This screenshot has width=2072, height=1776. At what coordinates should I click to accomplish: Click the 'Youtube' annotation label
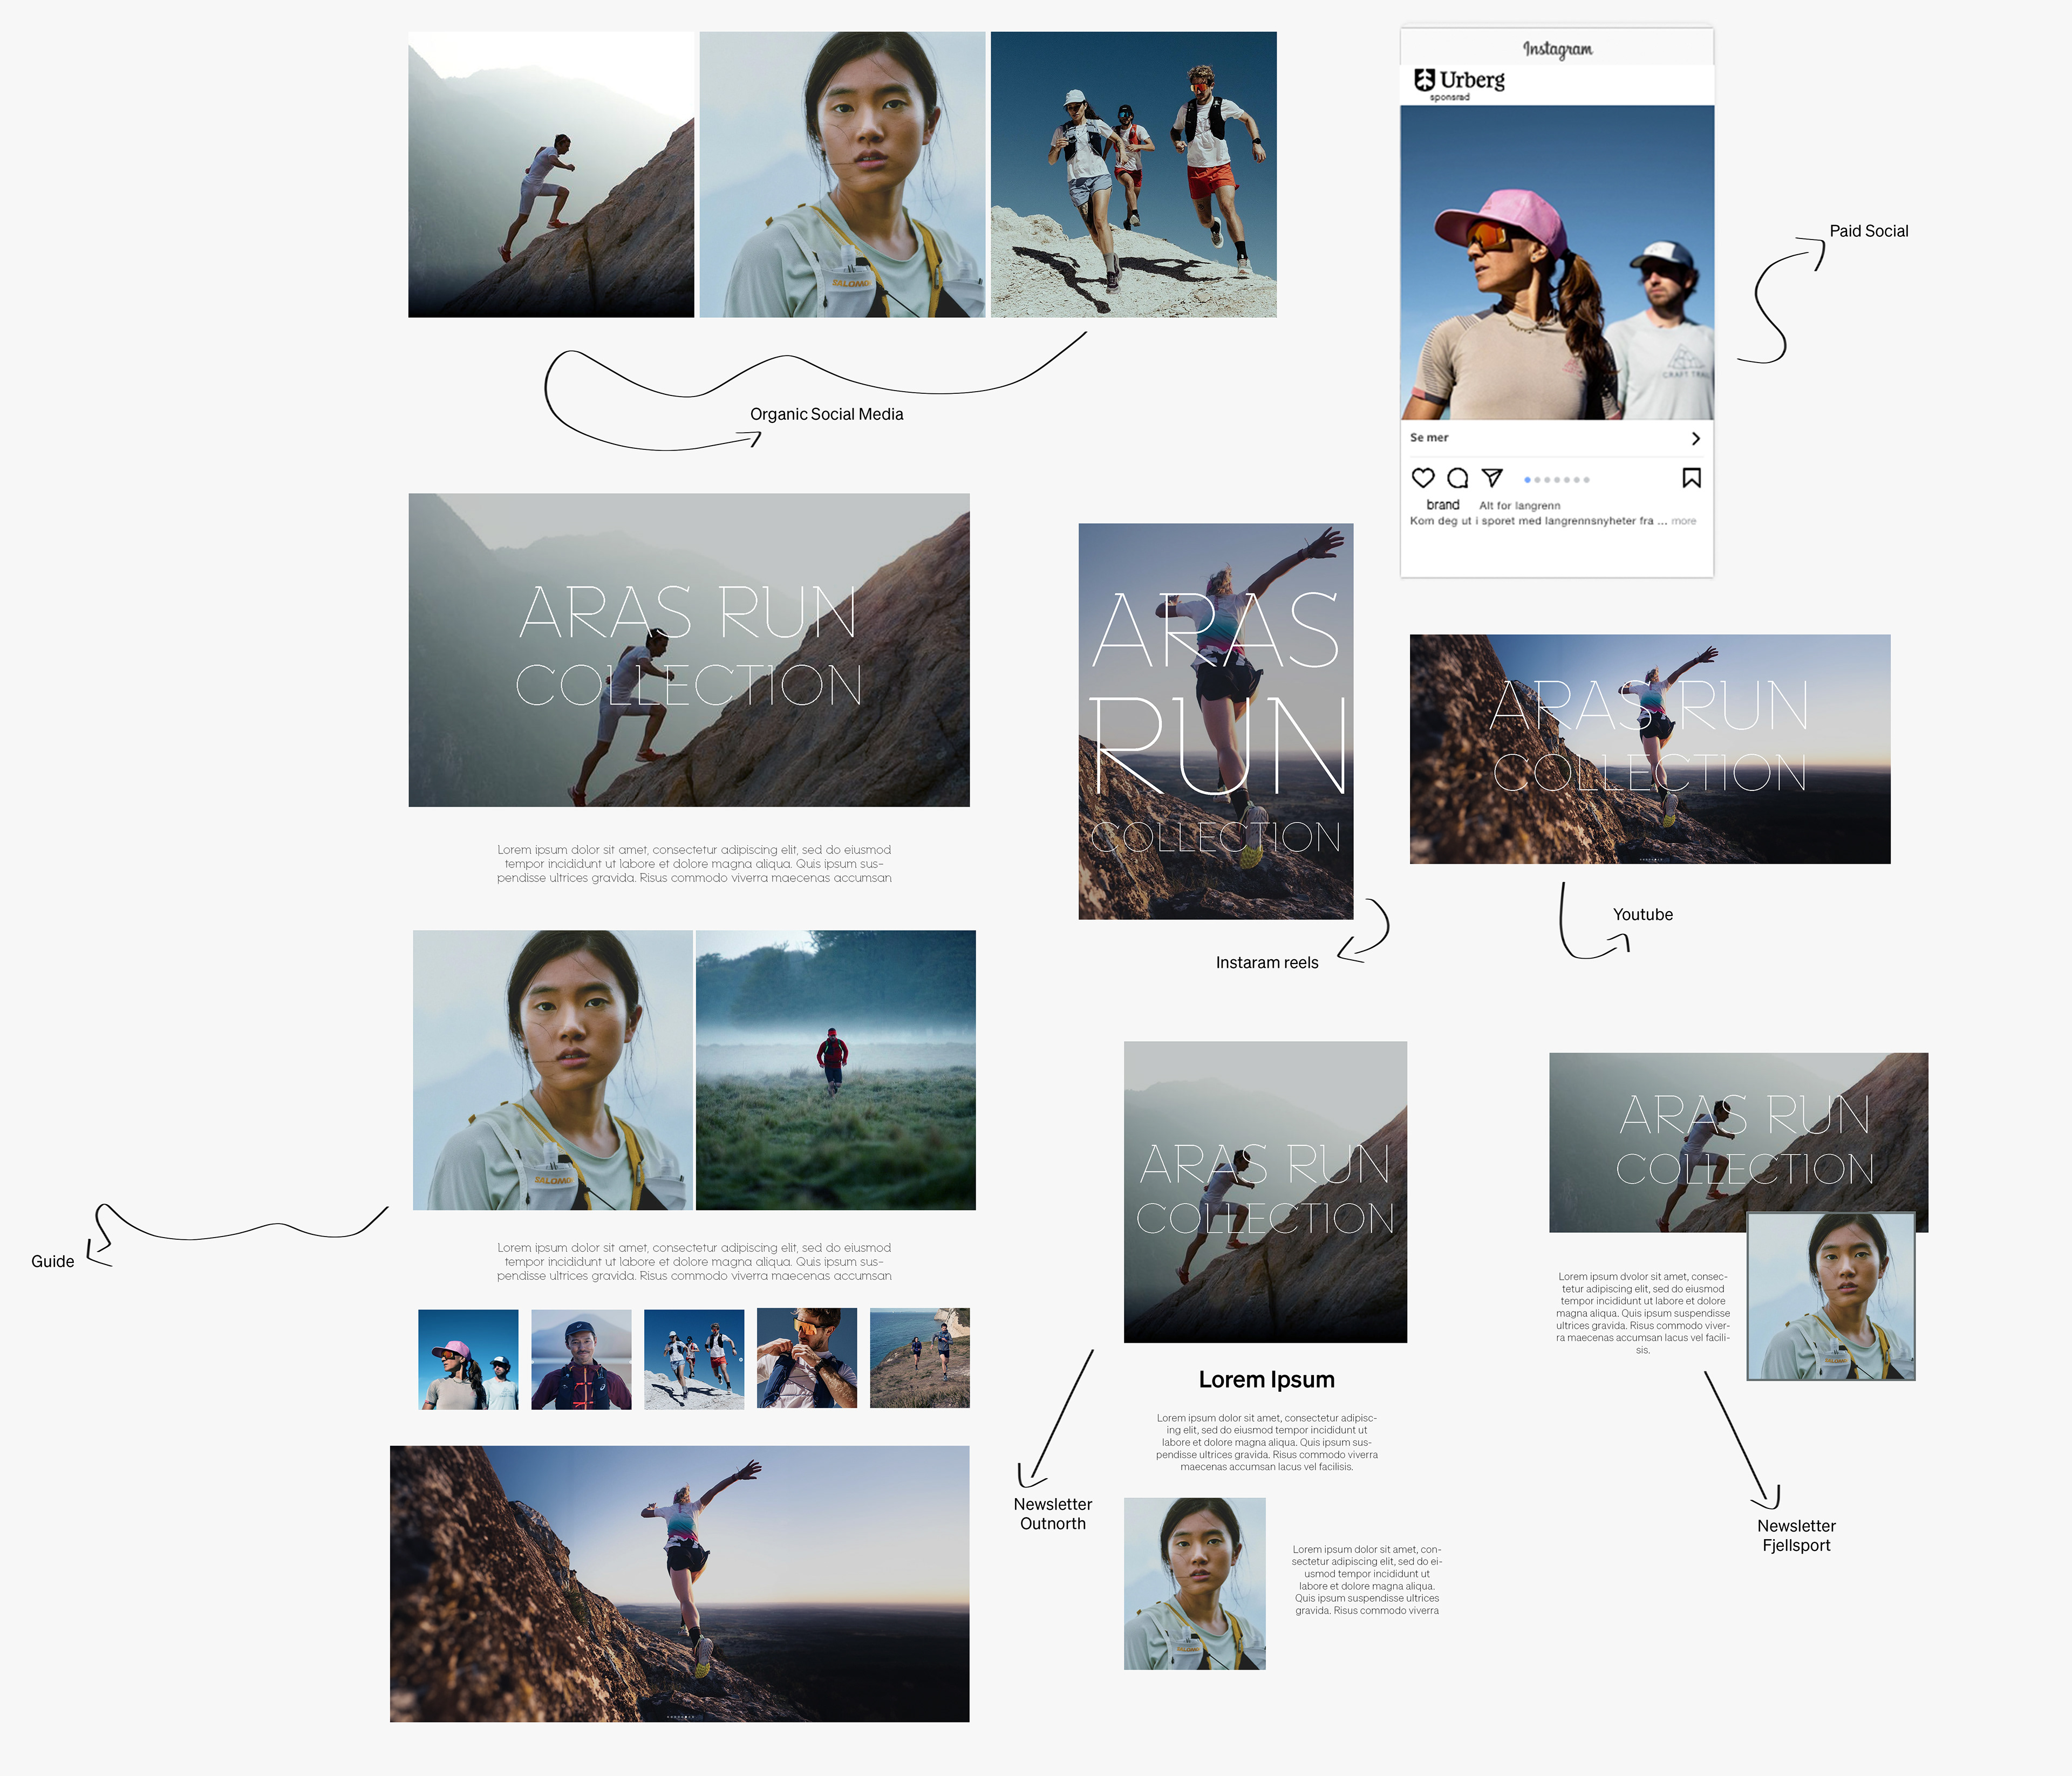[1642, 914]
